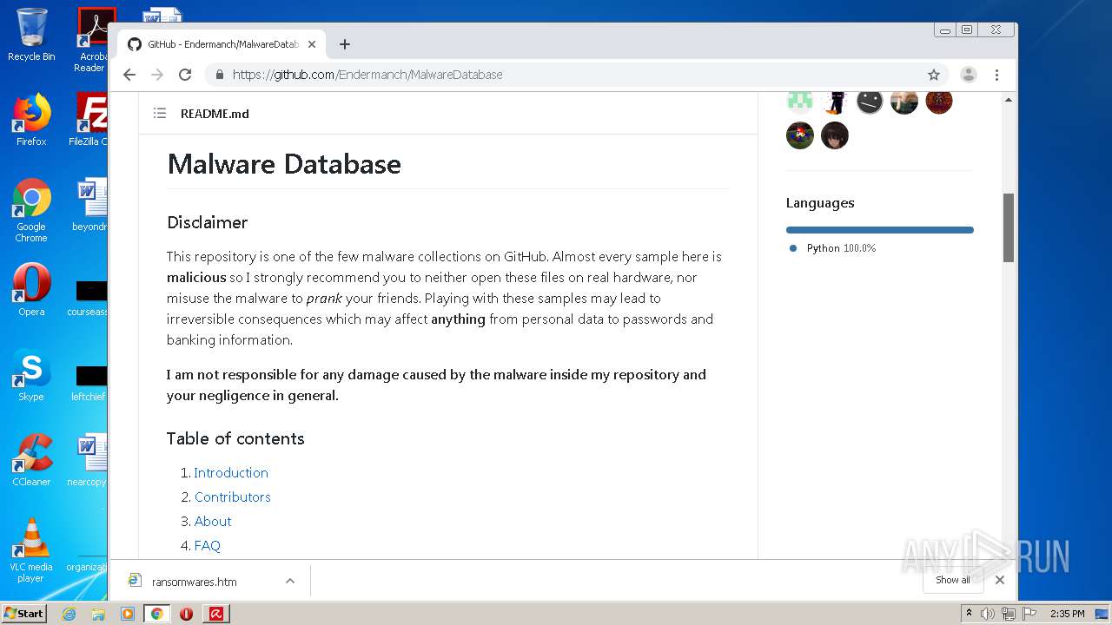Click the scrollbar up arrow

(1009, 100)
